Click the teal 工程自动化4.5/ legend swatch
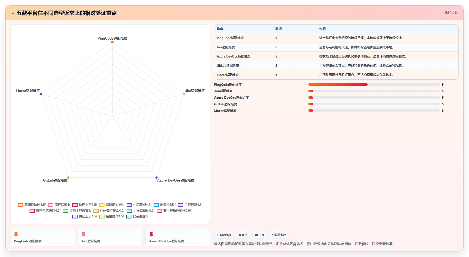Screen dimensions: 469x257 [x=129, y=211]
